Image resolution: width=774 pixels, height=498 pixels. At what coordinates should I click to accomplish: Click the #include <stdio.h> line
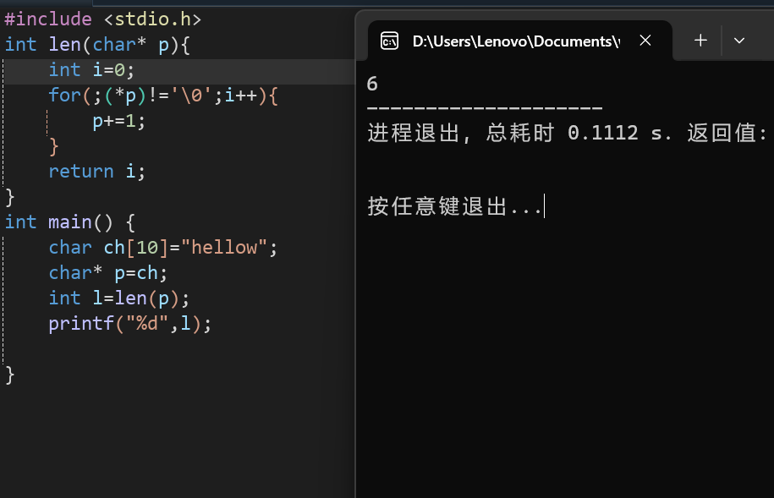coord(102,18)
